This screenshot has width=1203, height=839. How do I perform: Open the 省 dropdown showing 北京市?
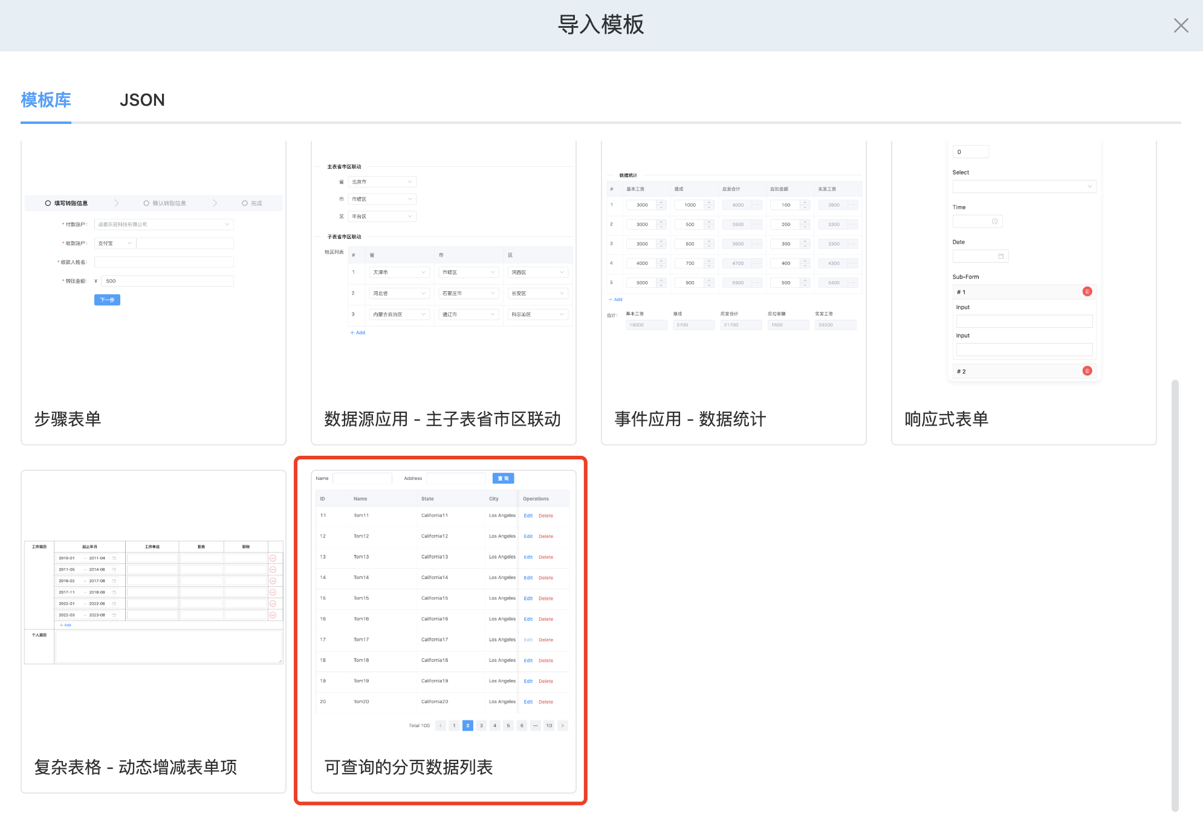pos(382,182)
